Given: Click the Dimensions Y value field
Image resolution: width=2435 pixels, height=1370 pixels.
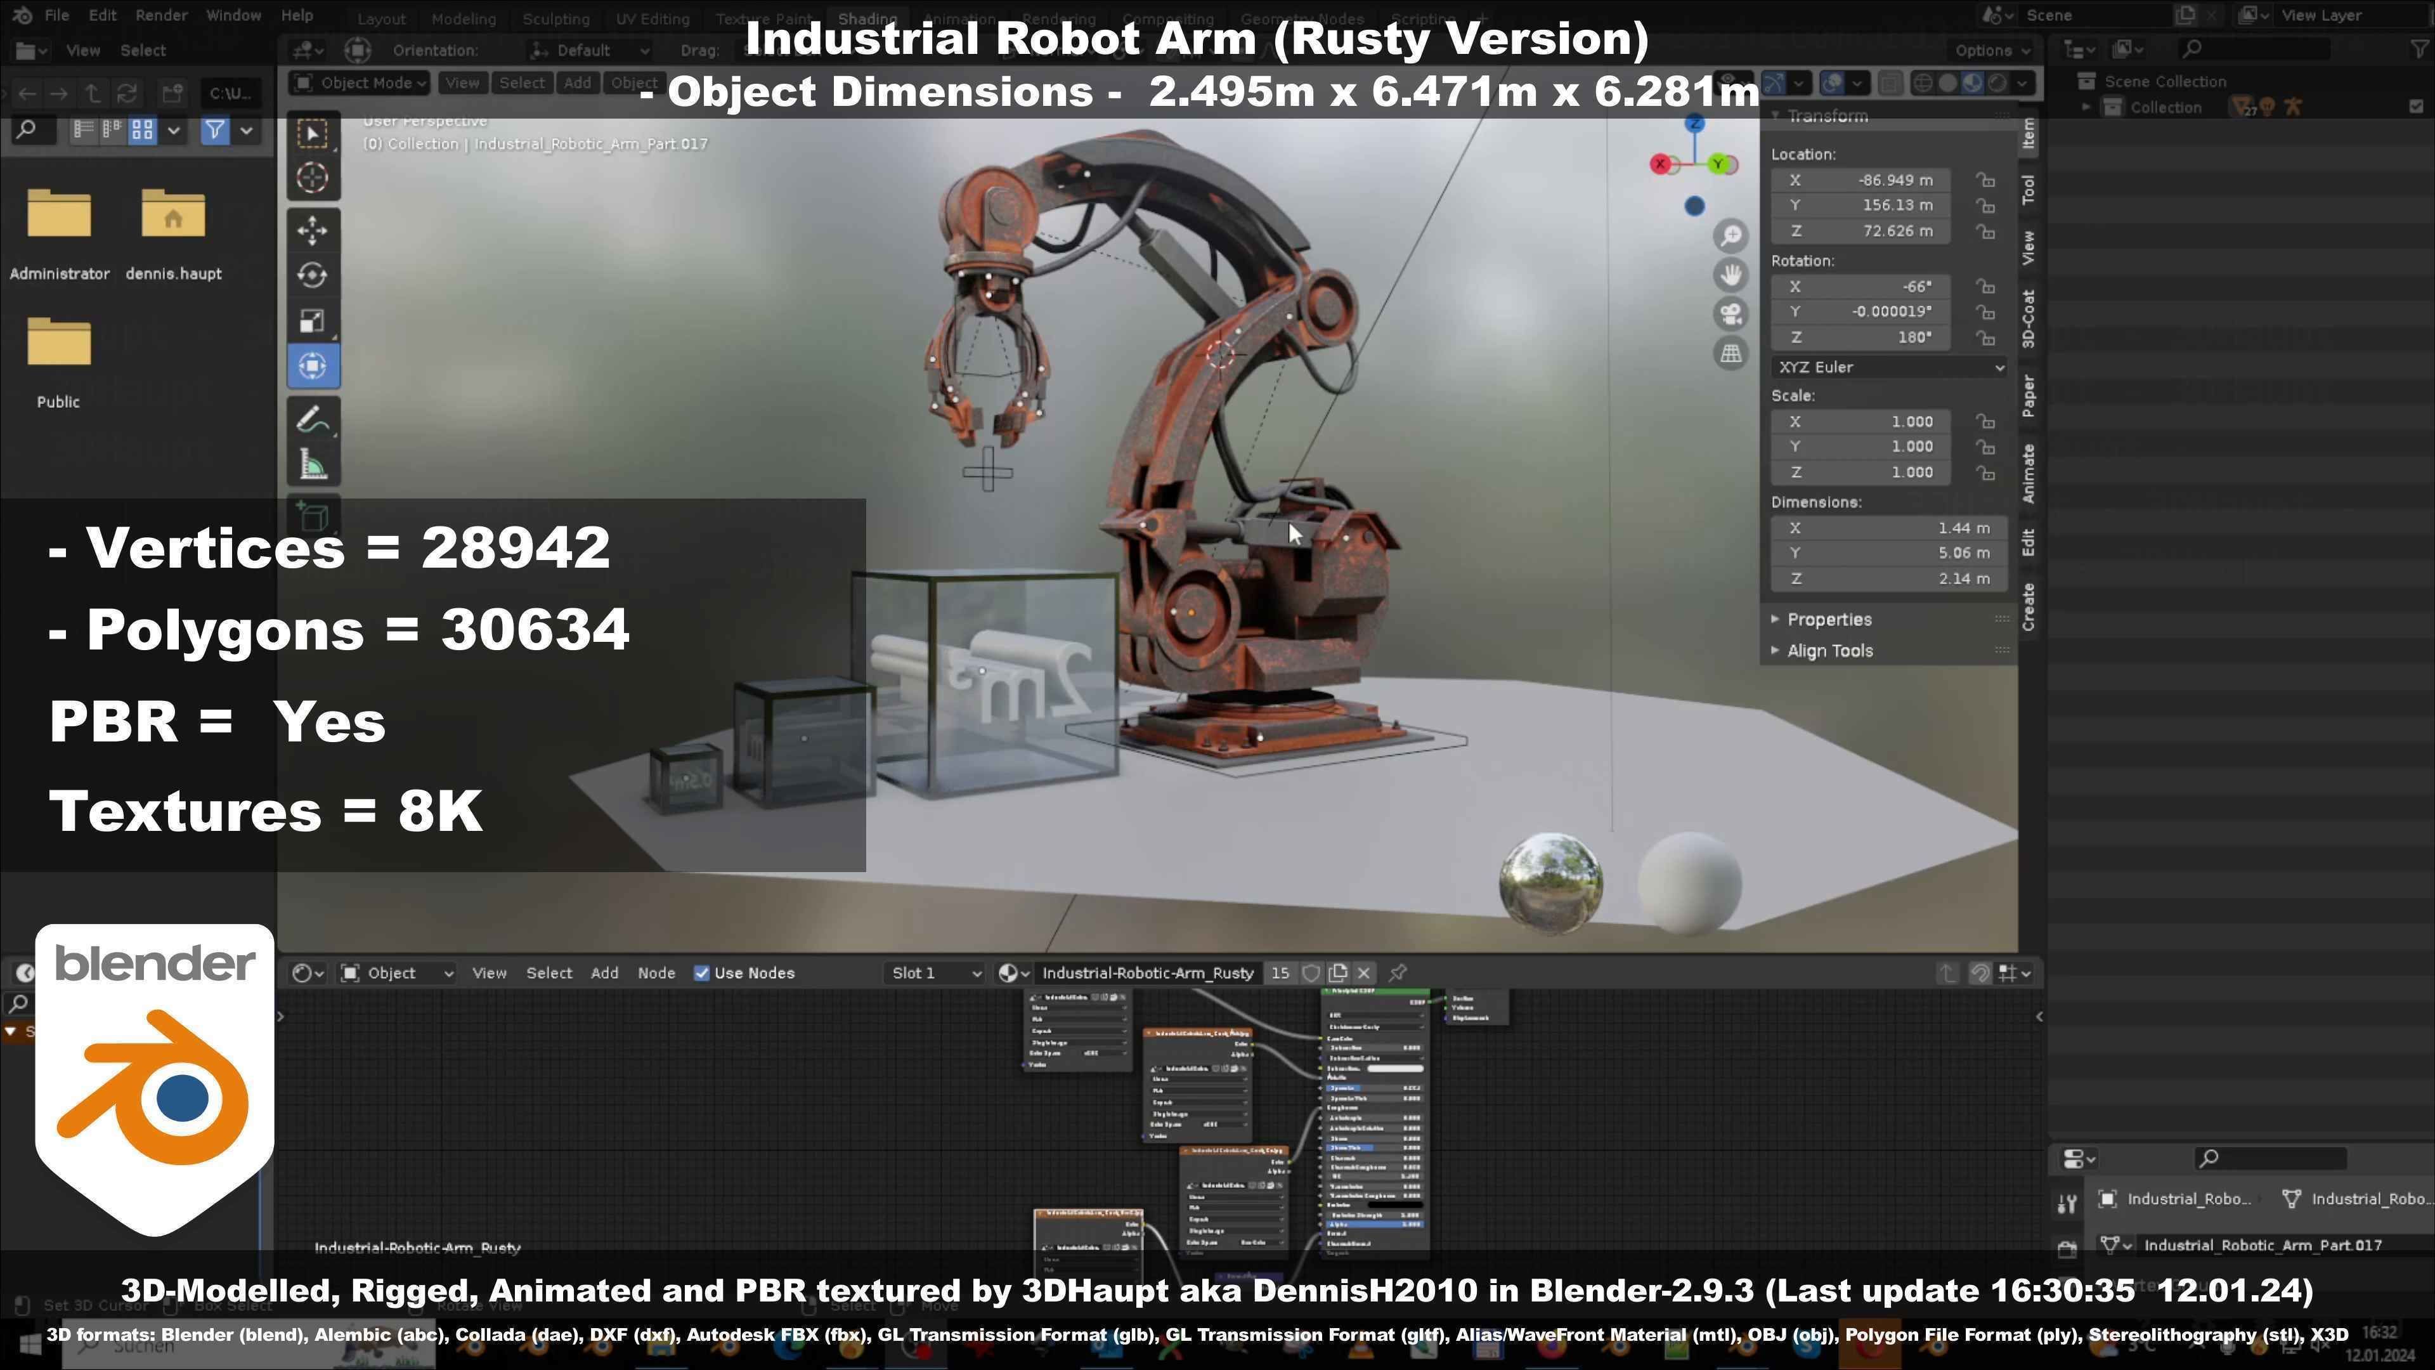Looking at the screenshot, I should coord(1890,553).
